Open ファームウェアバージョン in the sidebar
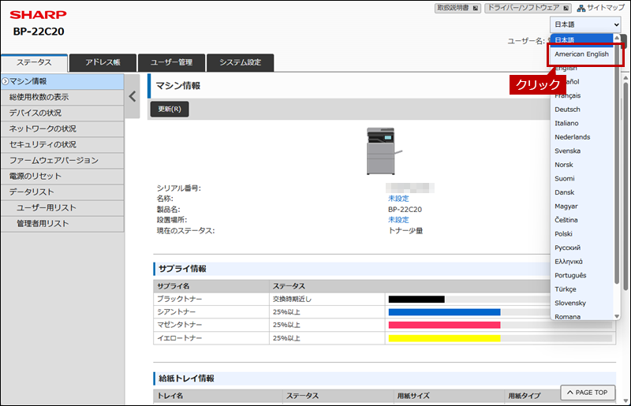 pyautogui.click(x=62, y=161)
